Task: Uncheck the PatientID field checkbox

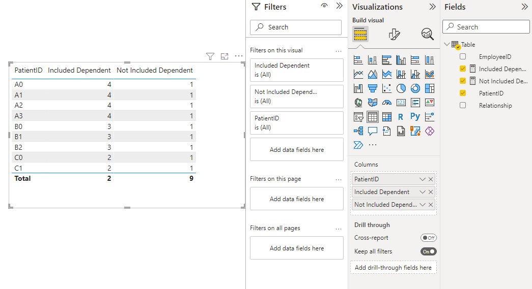Action: click(463, 93)
